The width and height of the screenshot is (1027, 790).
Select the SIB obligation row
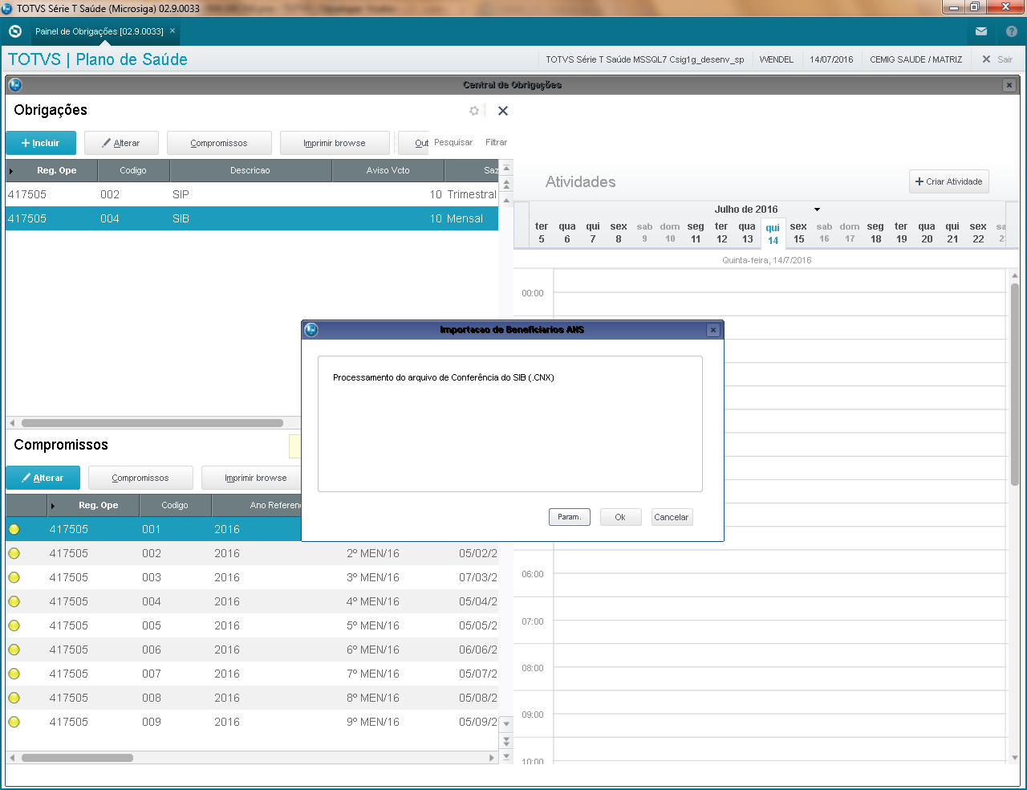coord(252,218)
